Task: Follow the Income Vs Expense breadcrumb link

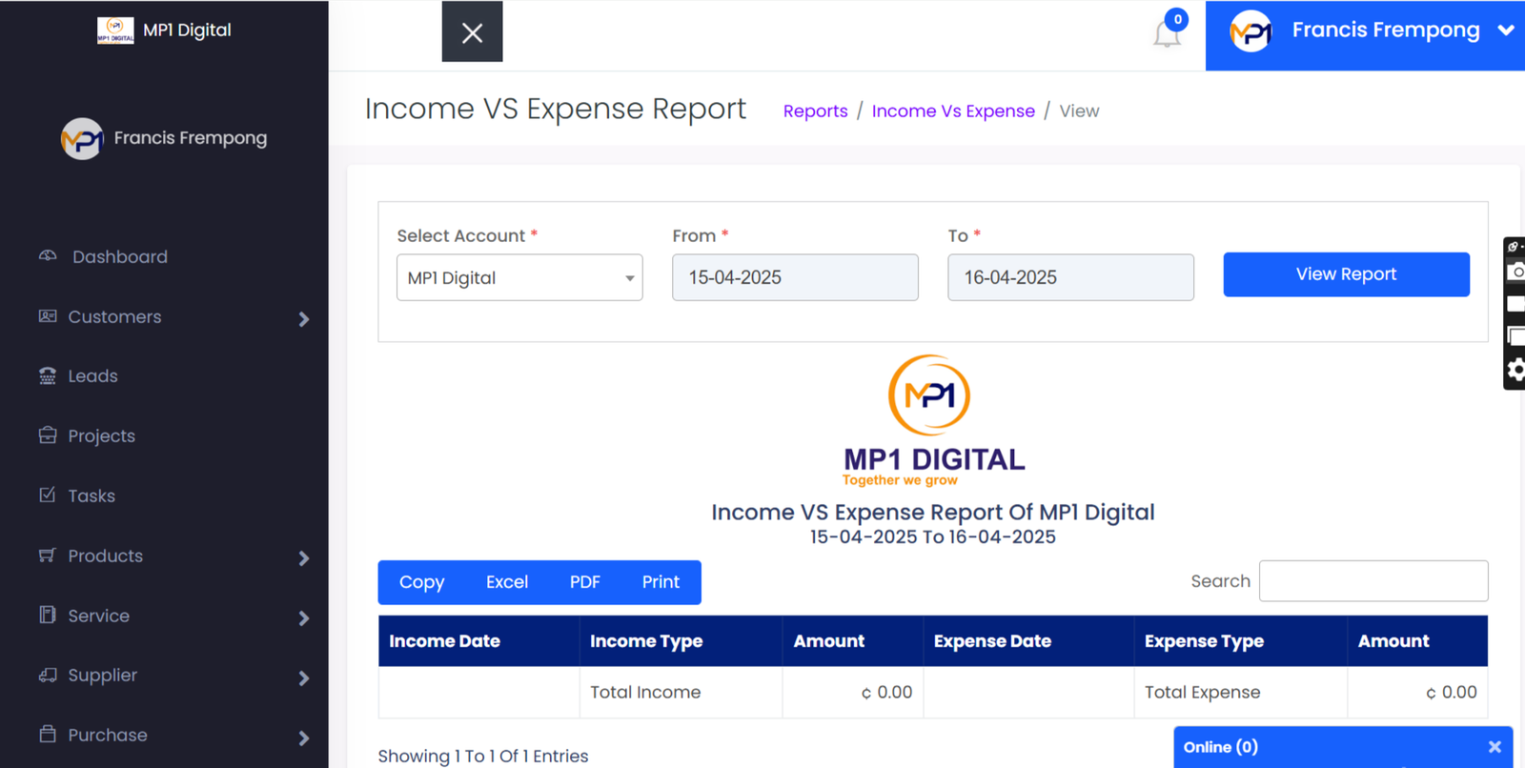Action: (953, 111)
